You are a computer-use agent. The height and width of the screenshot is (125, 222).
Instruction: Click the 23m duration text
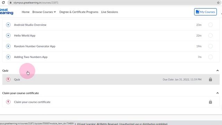click(x=199, y=25)
